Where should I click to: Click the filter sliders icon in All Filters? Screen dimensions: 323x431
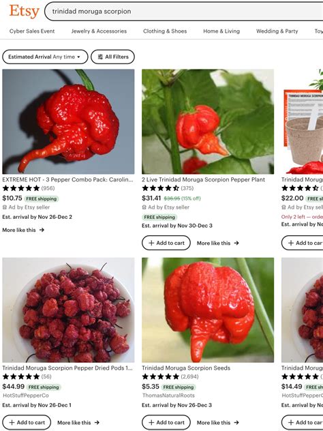point(100,57)
